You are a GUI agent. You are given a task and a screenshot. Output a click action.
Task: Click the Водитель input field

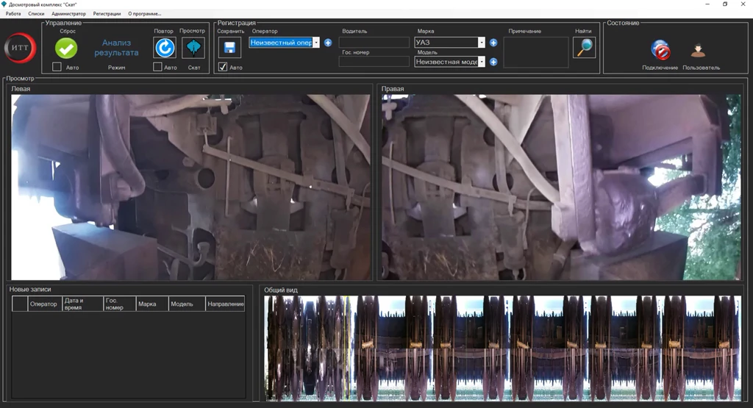pos(374,43)
